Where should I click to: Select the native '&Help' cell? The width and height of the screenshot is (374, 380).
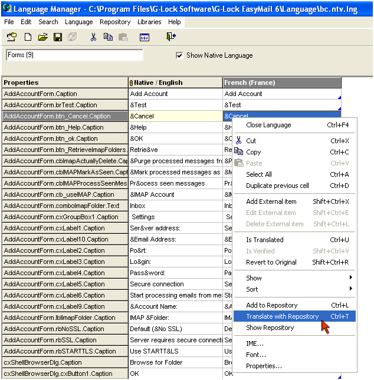tap(175, 127)
